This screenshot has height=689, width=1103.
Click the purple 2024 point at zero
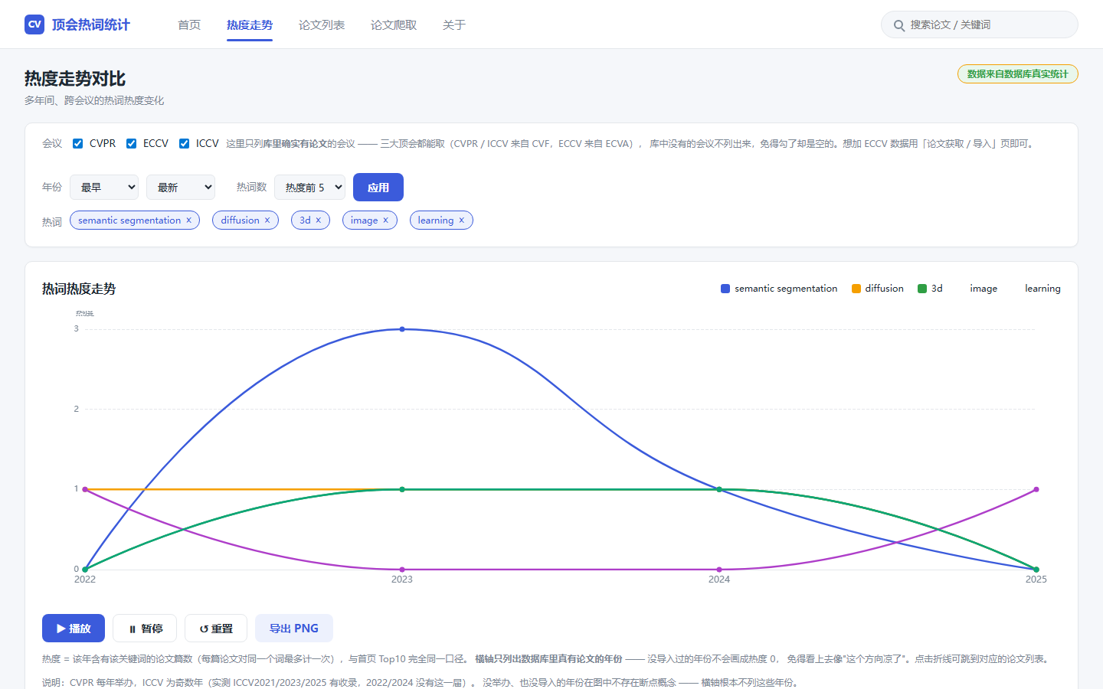[719, 570]
